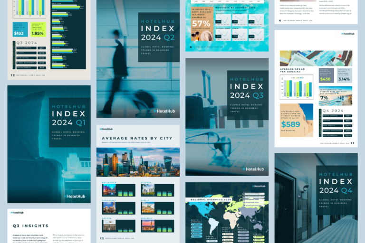Image resolution: width=365 pixels, height=243 pixels.
Task: Open the HotelHub Index 2024 Q3 cover
Action: point(227,117)
